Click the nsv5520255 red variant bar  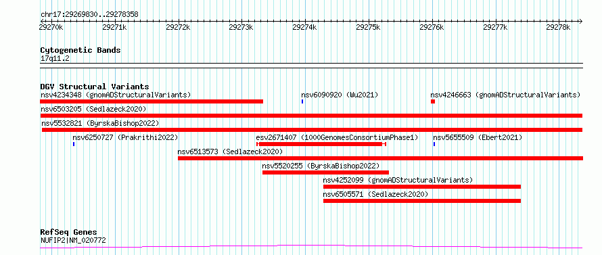325,172
